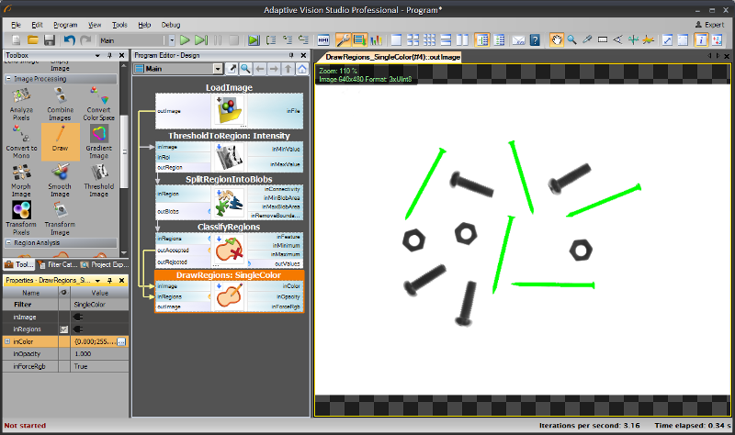Click the Morph Image toolbox icon

pos(20,178)
